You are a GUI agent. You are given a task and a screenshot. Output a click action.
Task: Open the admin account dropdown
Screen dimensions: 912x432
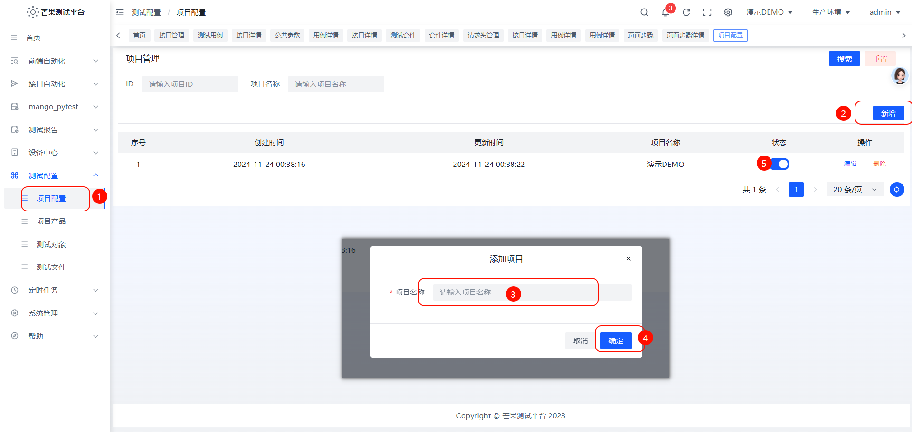pos(884,12)
